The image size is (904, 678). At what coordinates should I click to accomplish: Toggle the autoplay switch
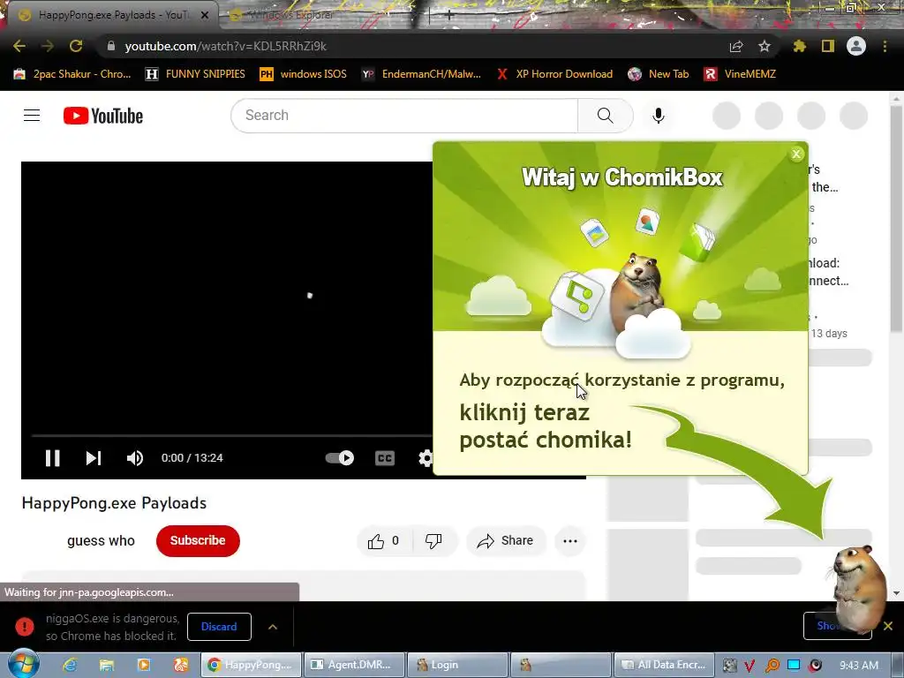coord(340,458)
